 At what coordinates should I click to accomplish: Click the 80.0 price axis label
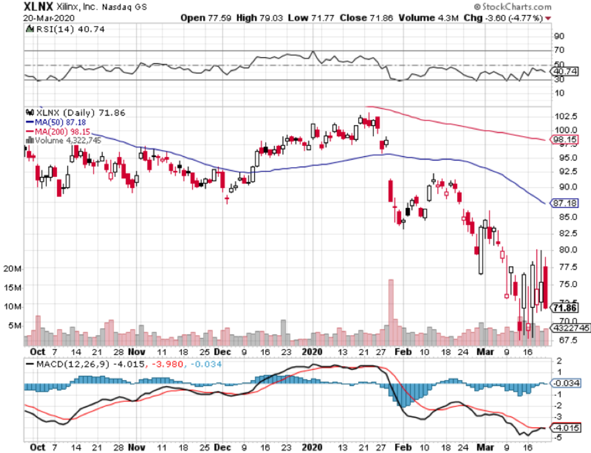[568, 250]
